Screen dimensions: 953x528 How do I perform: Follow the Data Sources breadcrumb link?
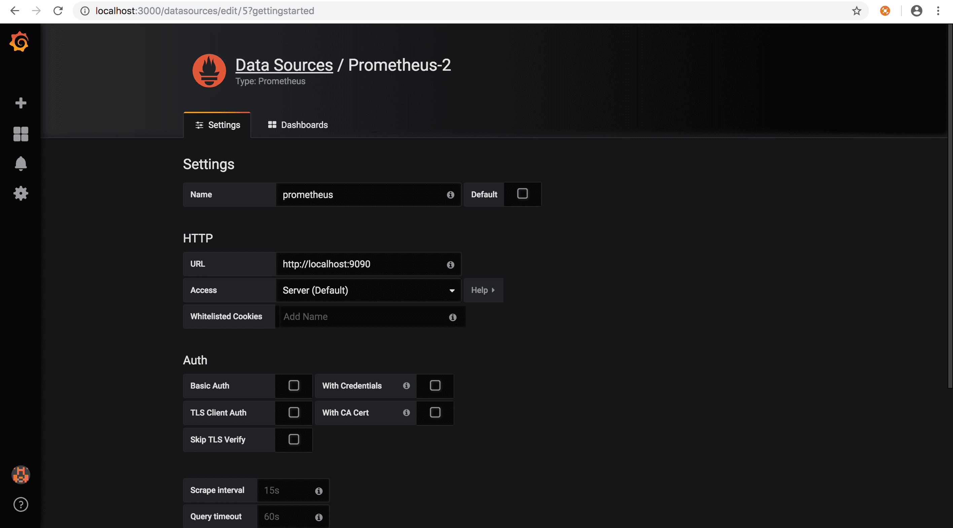tap(284, 65)
